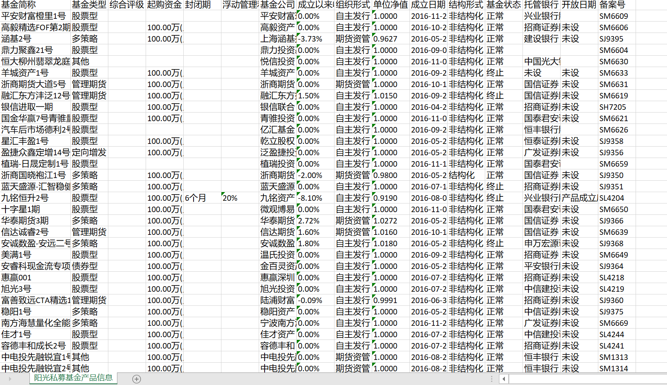Select the 基金状态 header cell
Screen dimensions: 667x385
(504, 5)
